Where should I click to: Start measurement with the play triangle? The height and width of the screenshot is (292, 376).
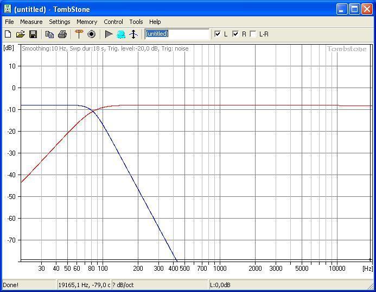(109, 34)
